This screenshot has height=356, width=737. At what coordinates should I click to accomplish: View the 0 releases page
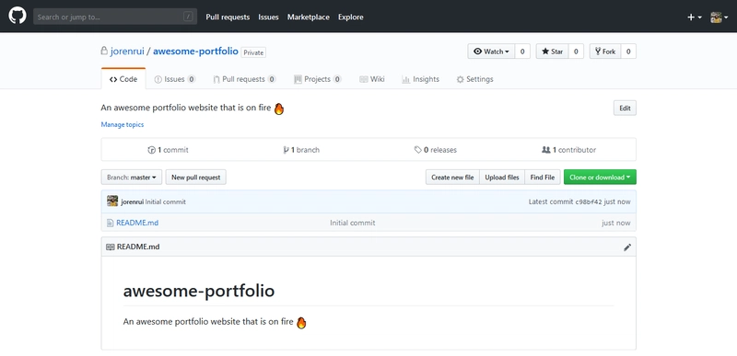point(435,150)
